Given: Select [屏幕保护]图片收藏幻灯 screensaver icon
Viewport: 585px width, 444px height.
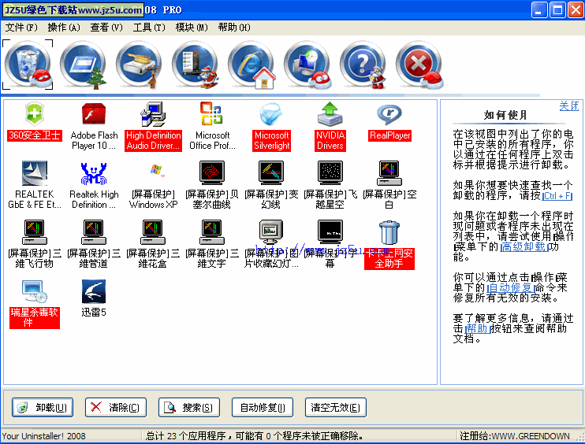Looking at the screenshot, I should [271, 232].
